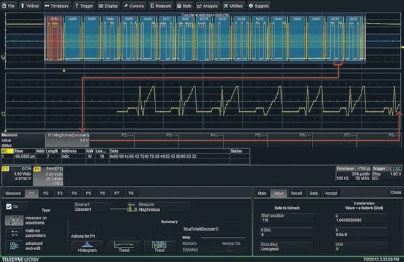
Task: Switch to the P4 tab
Action: 75,193
